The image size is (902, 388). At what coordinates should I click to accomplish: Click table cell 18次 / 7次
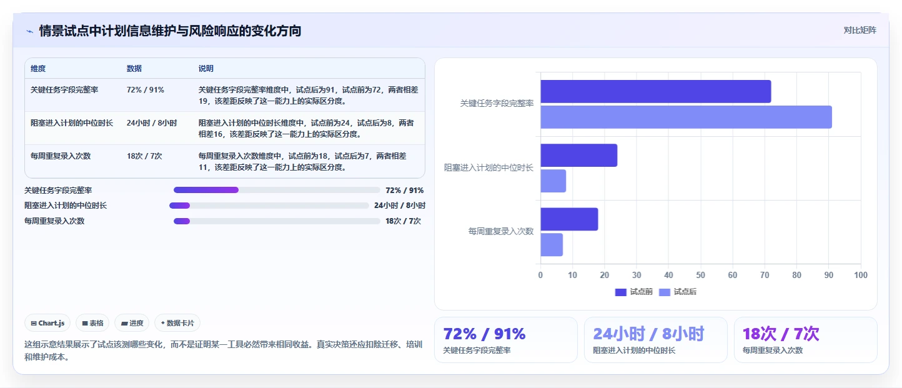144,156
